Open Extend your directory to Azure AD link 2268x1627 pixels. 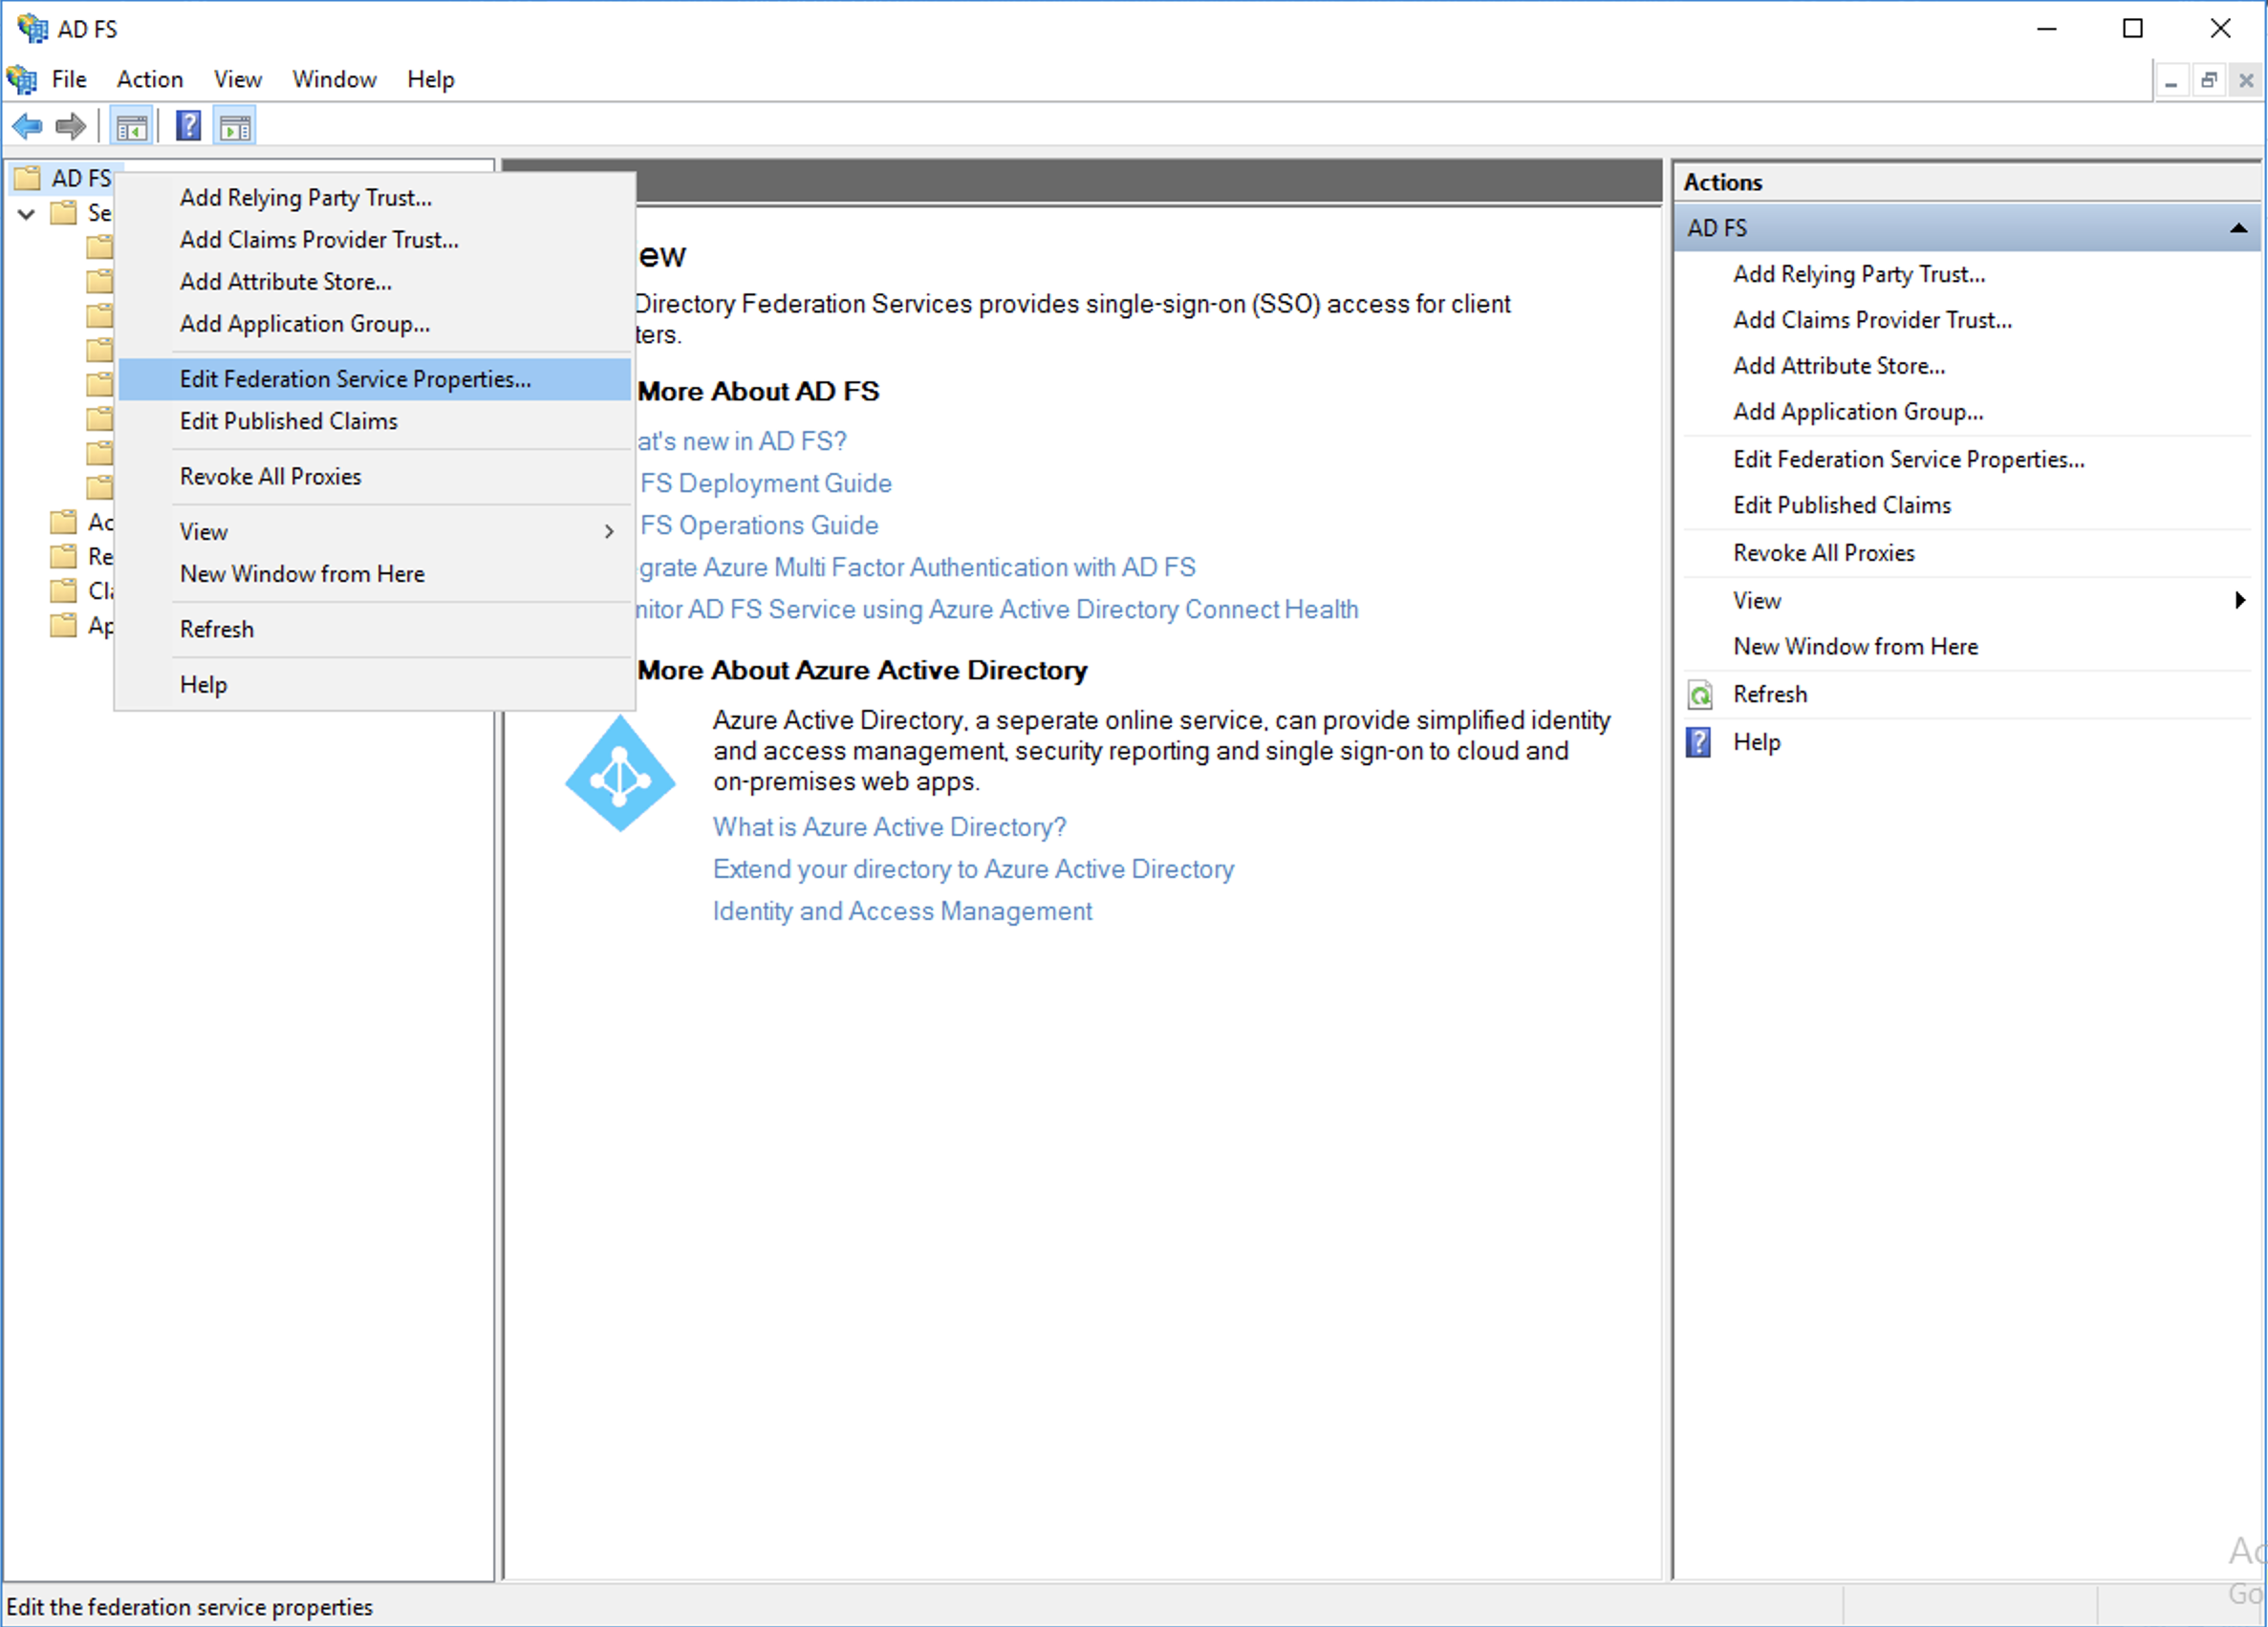(x=973, y=869)
